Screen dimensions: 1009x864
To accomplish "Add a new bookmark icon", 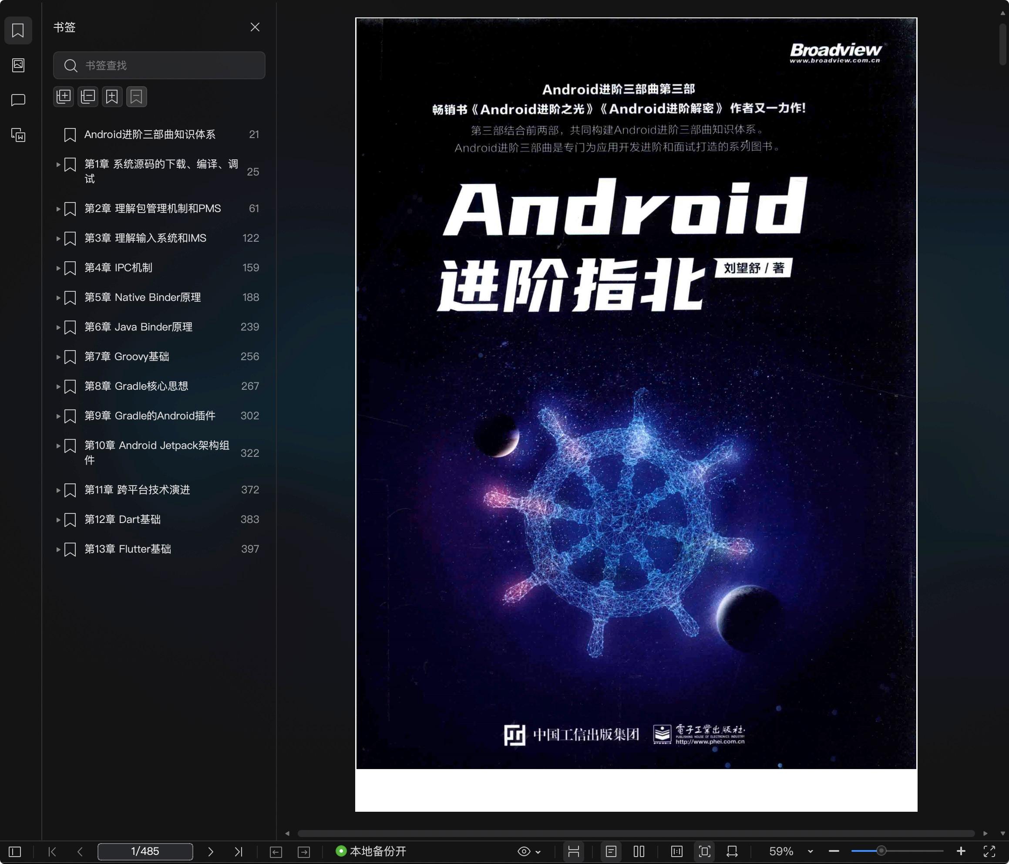I will click(112, 97).
